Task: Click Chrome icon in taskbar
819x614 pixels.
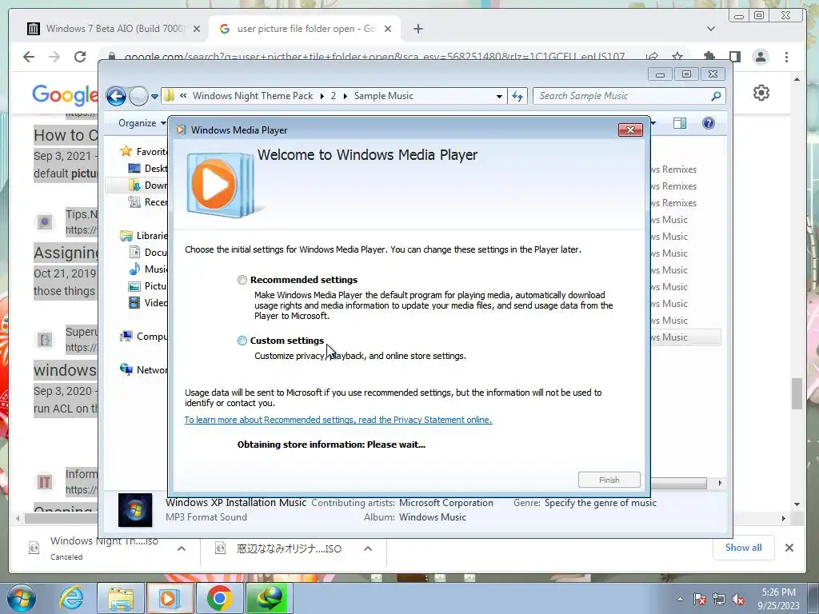Action: coord(219,598)
